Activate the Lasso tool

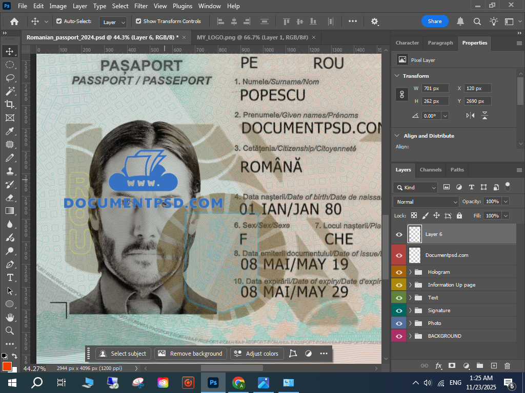pos(9,78)
